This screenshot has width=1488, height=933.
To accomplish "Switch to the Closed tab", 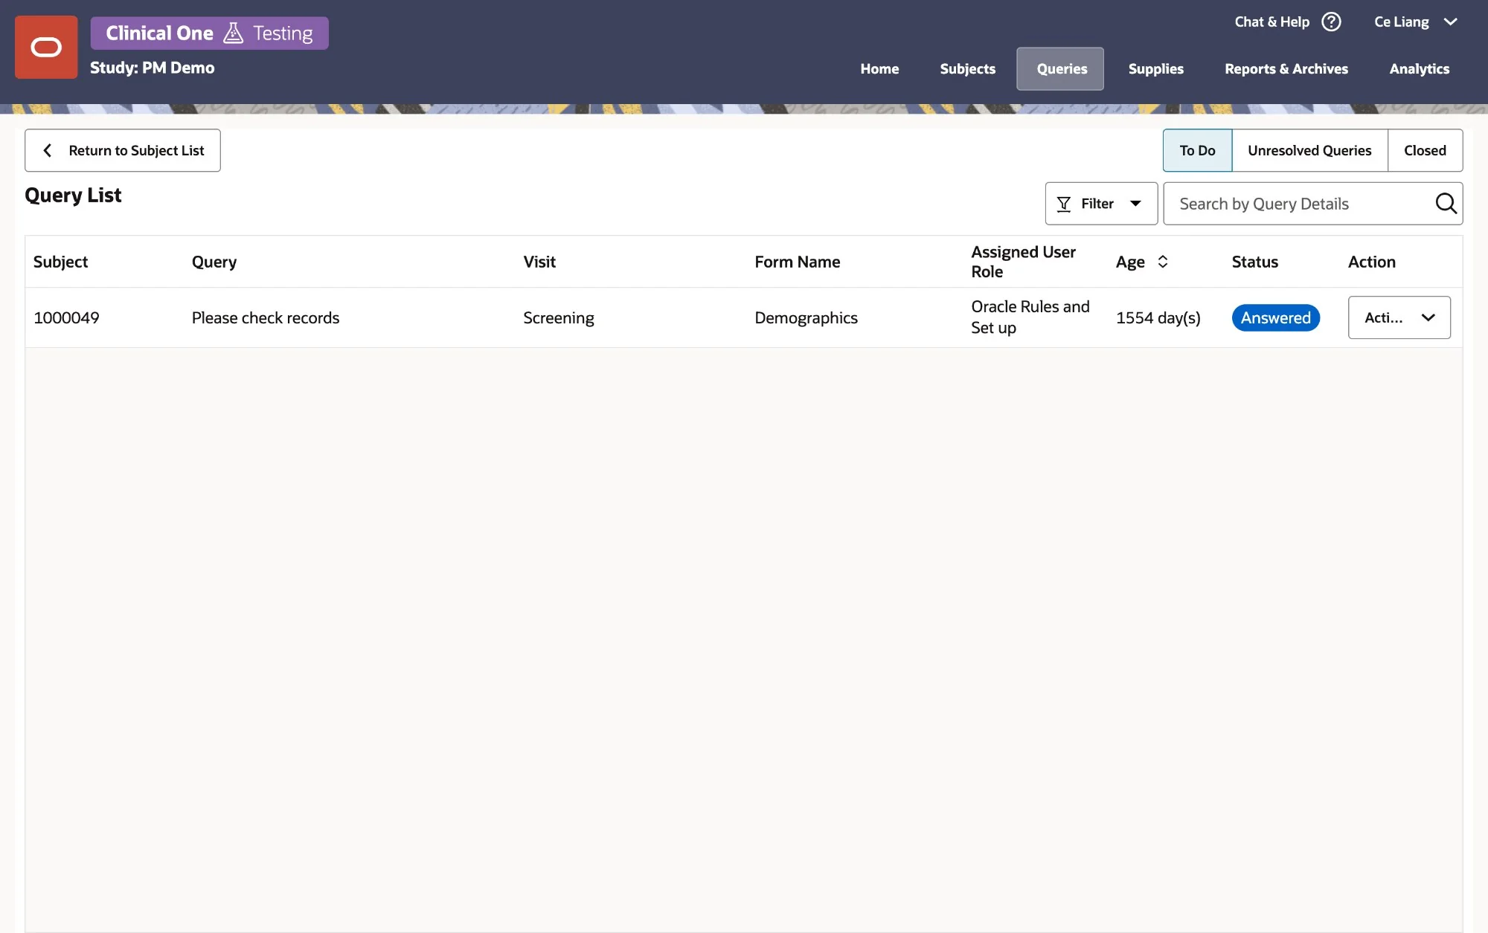I will tap(1425, 150).
